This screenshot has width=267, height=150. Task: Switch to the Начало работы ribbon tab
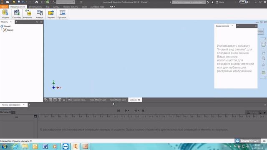(x=71, y=7)
